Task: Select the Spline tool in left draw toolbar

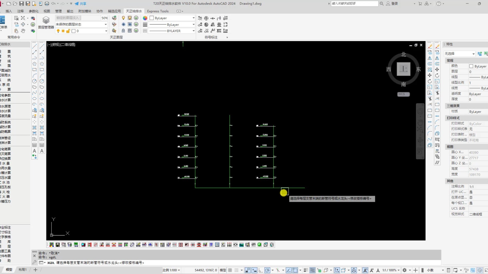Action: (x=34, y=93)
